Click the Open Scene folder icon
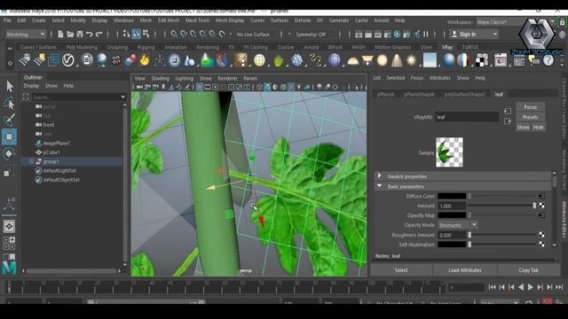 pos(70,35)
